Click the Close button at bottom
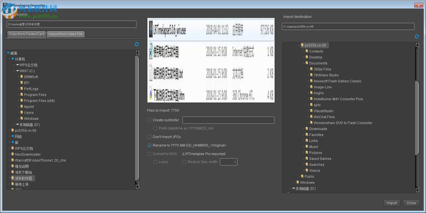The height and width of the screenshot is (213, 426). pyautogui.click(x=411, y=203)
